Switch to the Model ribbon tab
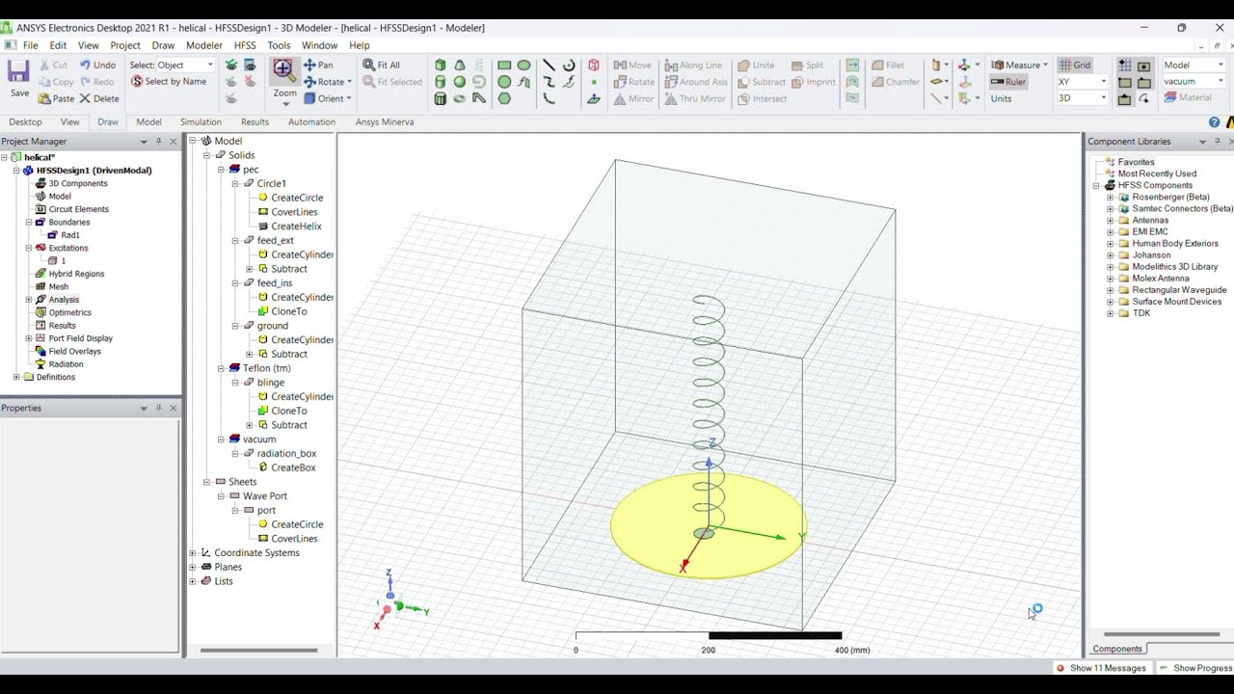This screenshot has width=1234, height=694. pos(148,122)
